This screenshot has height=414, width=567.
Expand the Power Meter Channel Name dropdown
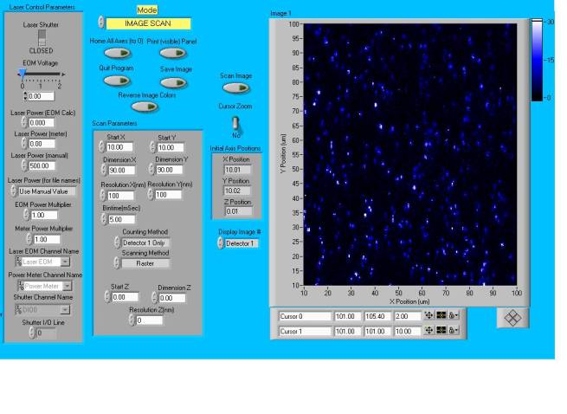pyautogui.click(x=68, y=285)
